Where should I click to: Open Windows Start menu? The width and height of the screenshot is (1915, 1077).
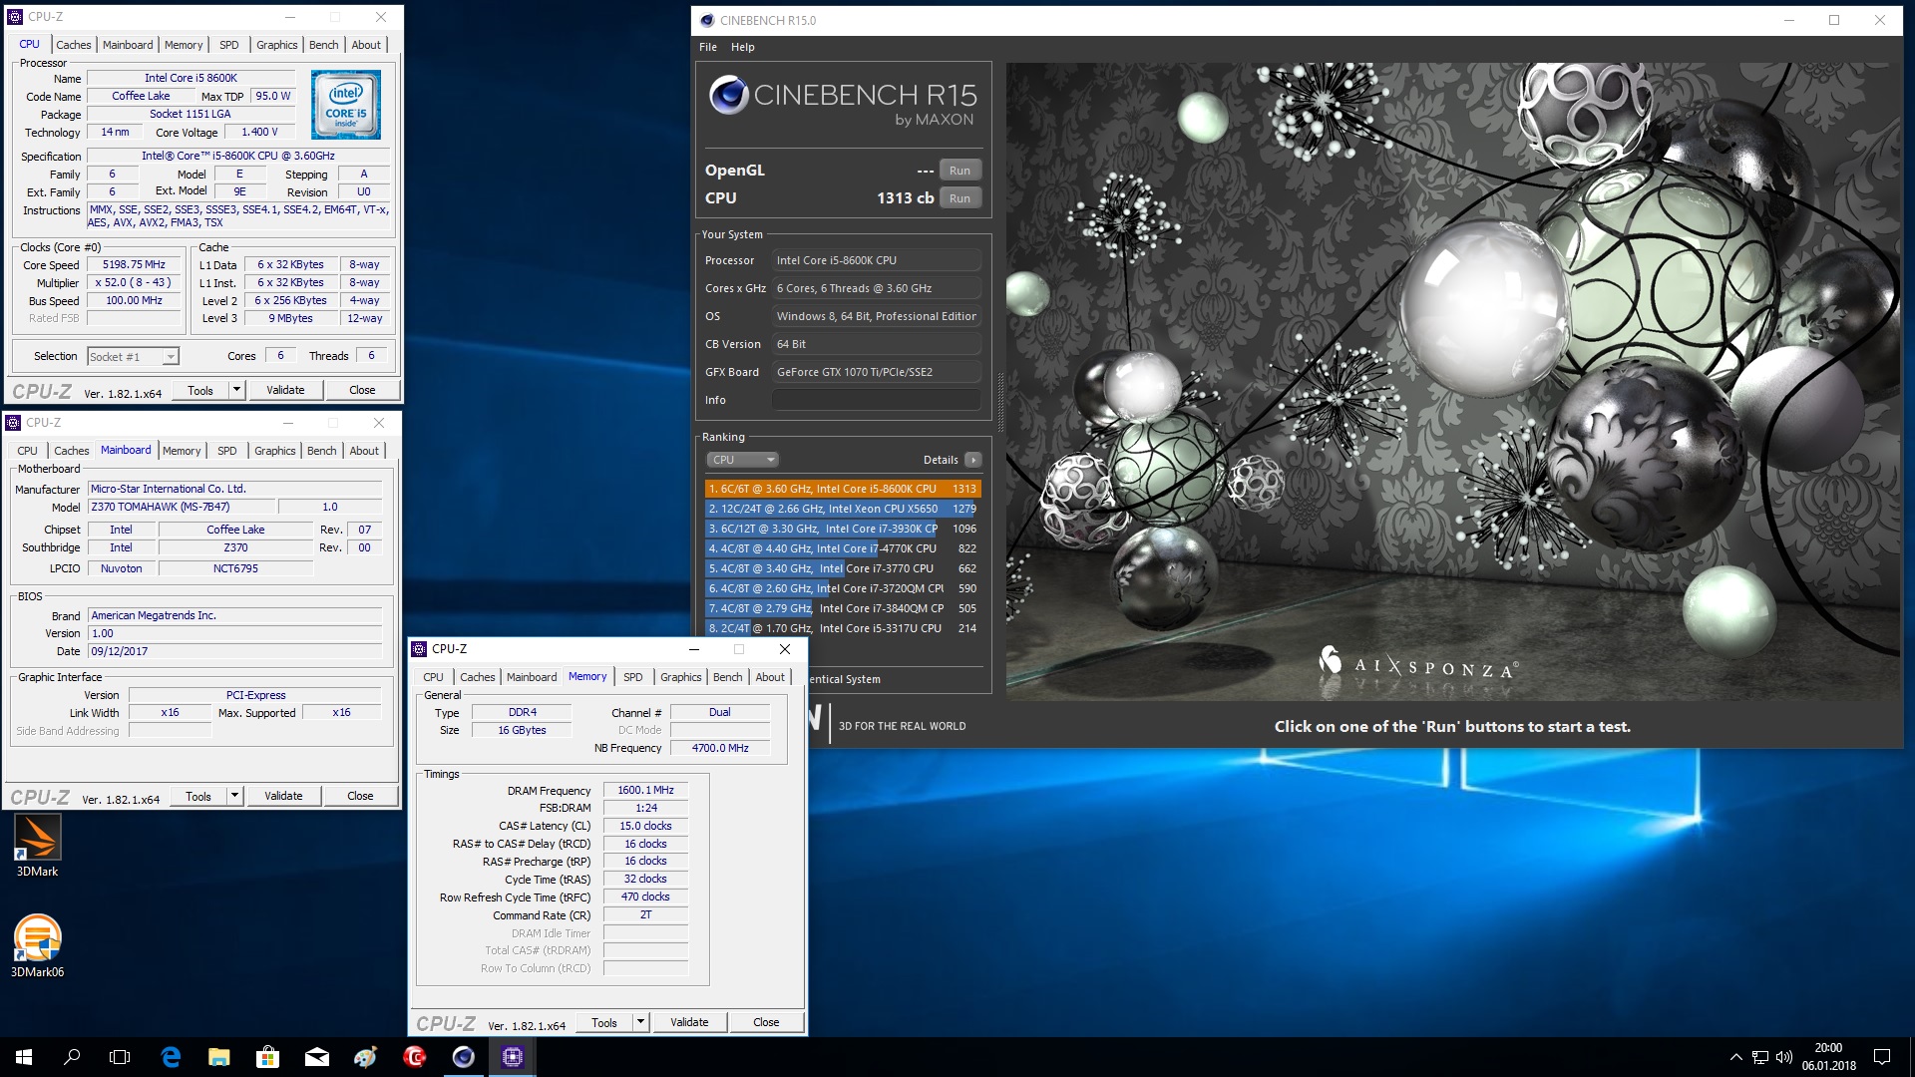24,1057
